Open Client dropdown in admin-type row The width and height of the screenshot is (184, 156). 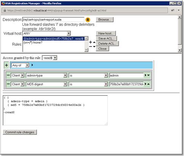click(17, 76)
